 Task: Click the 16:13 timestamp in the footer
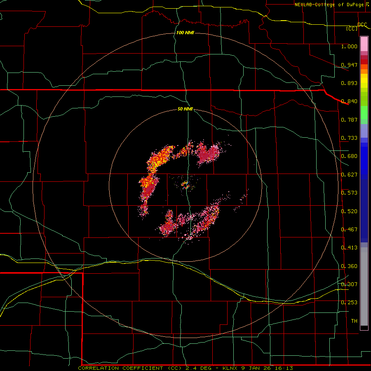click(283, 368)
